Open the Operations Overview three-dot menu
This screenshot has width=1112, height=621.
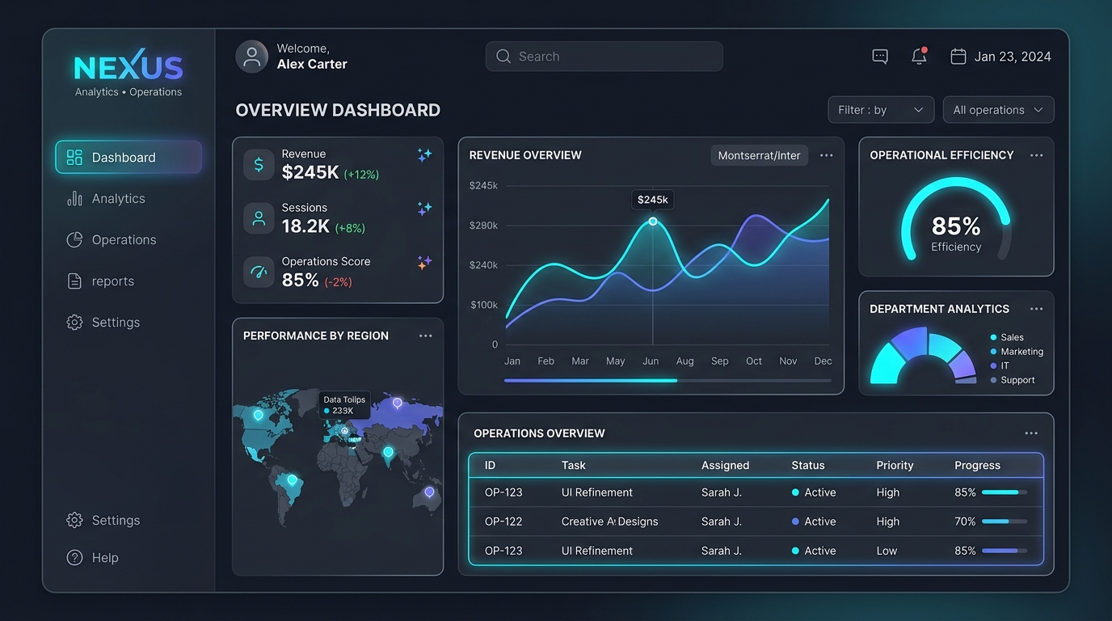(x=1031, y=433)
